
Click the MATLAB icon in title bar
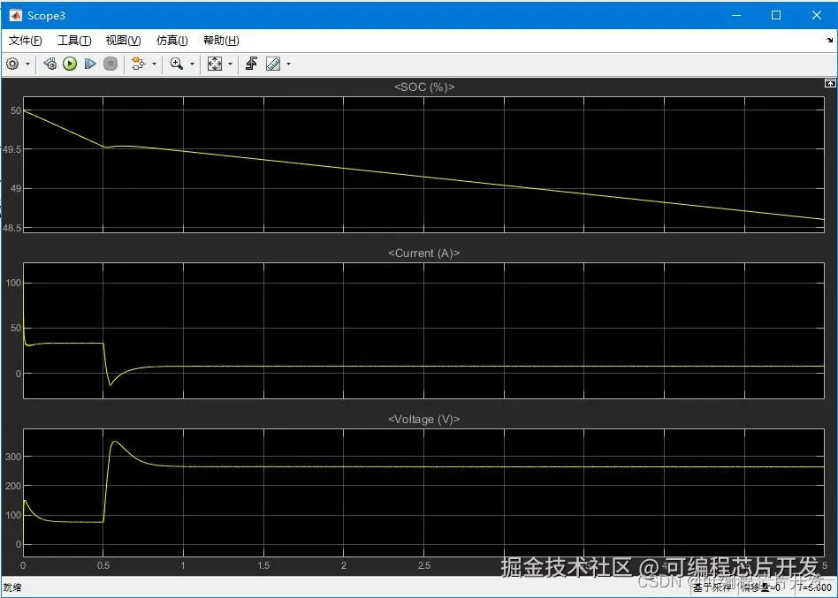(x=15, y=16)
